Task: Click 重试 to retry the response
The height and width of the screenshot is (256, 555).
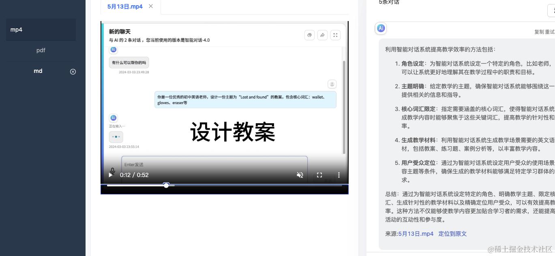Action: (x=550, y=32)
